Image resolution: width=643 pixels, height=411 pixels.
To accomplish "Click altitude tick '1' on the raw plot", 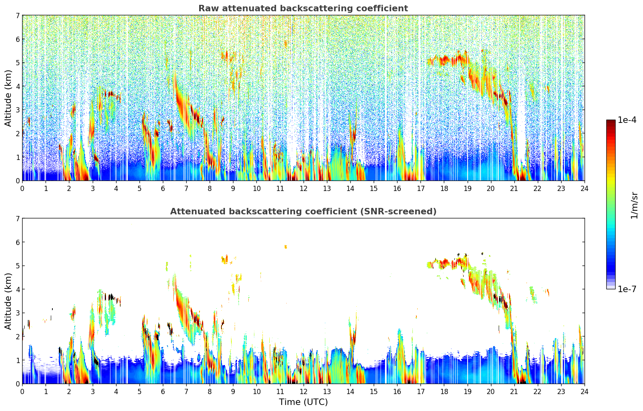I will 17,157.
